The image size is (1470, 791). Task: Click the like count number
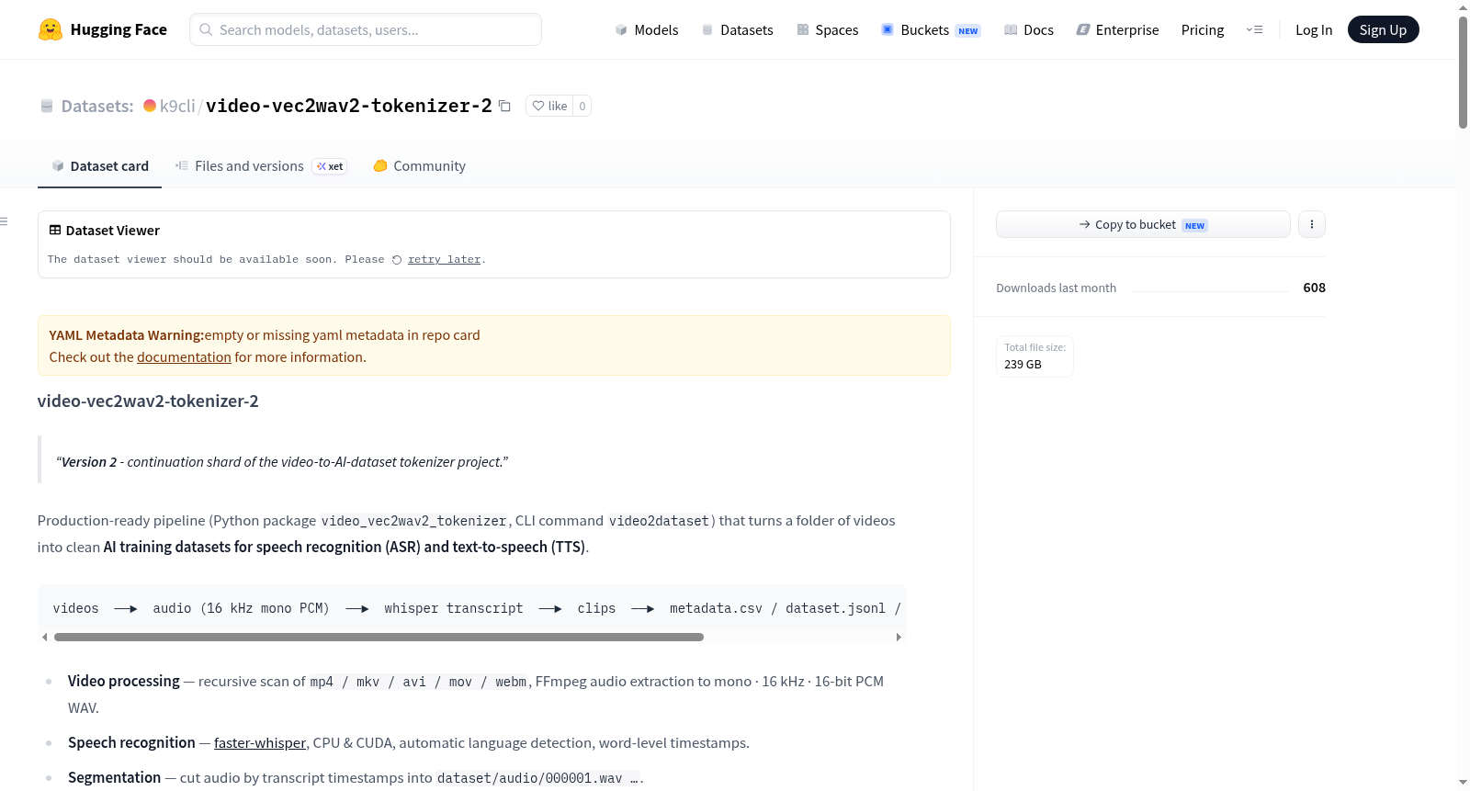582,106
